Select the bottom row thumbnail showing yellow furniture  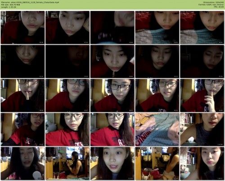(x=157, y=163)
